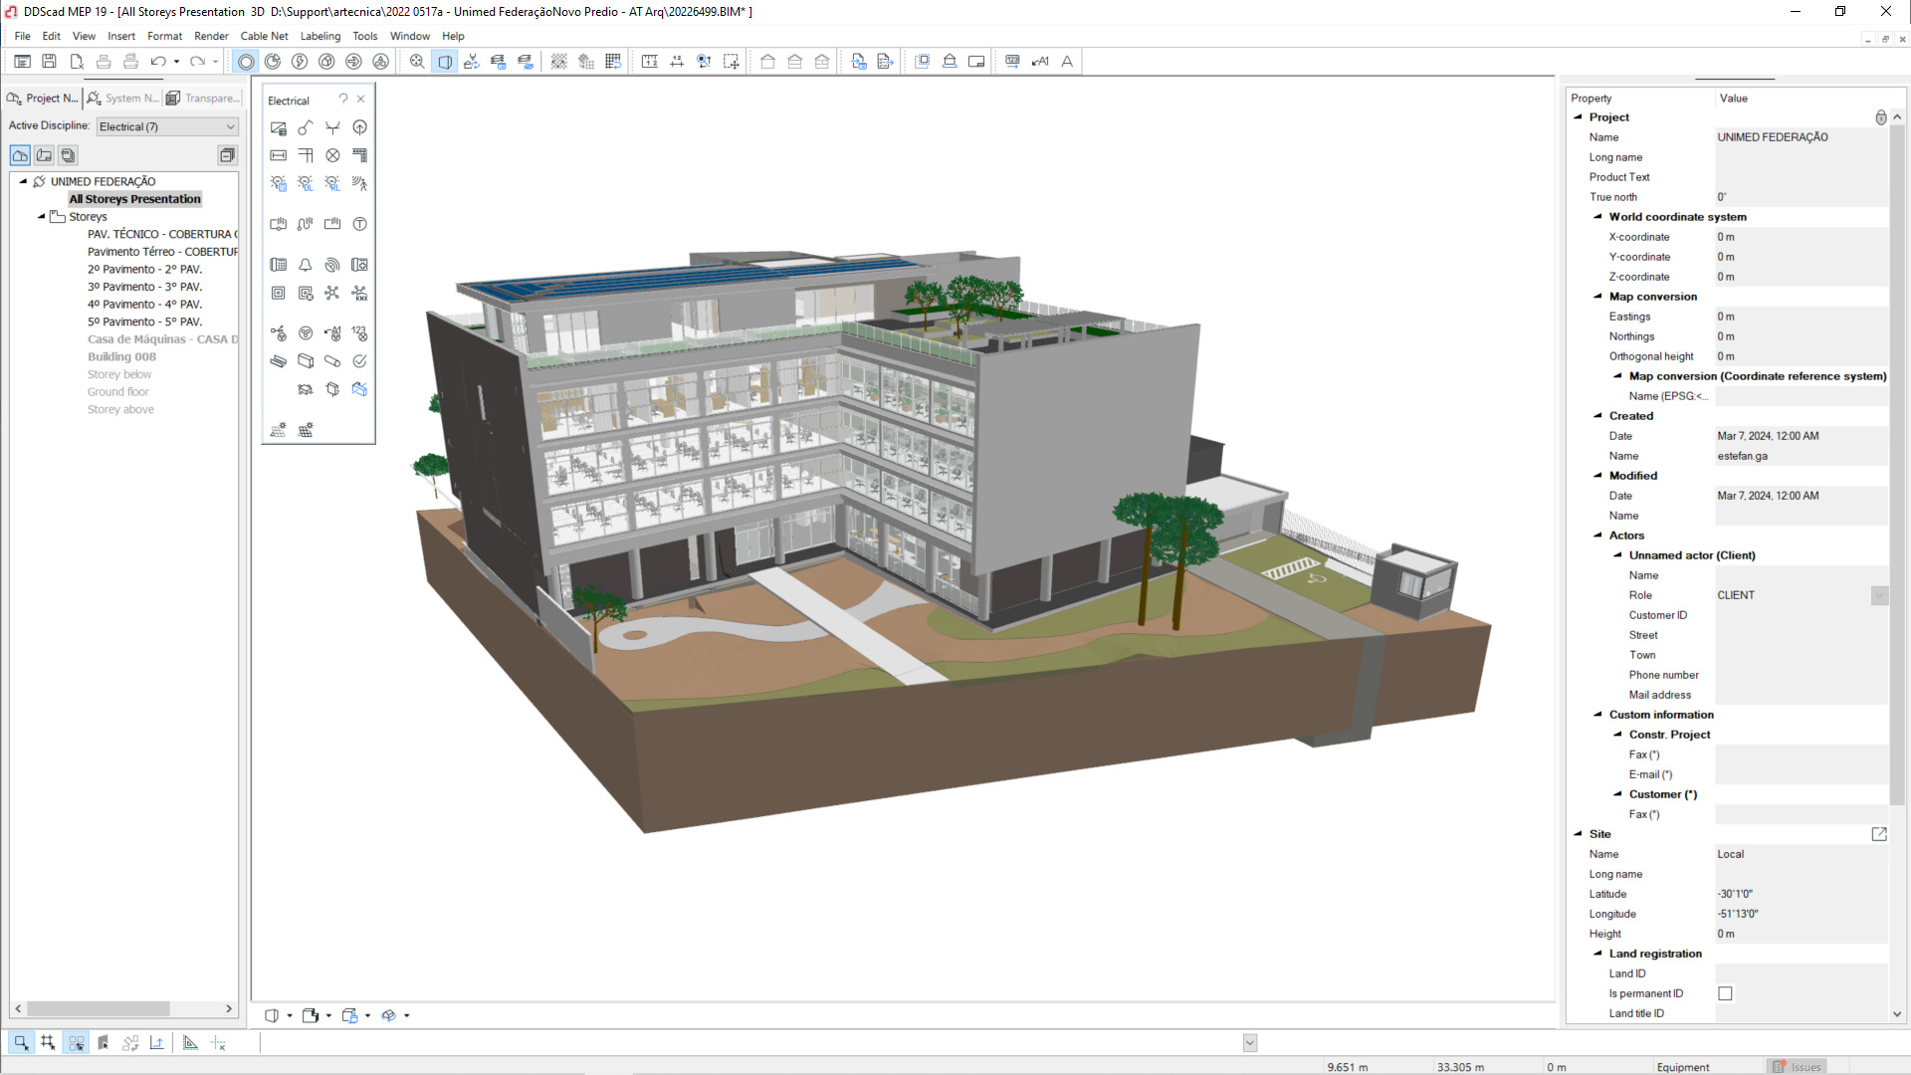Click the dimension measure toolbar icon

pos(677,62)
